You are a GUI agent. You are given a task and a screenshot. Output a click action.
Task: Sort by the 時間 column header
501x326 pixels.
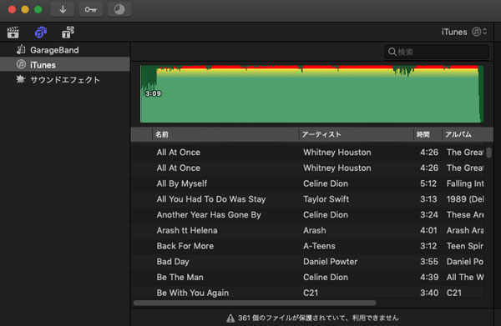(x=428, y=134)
